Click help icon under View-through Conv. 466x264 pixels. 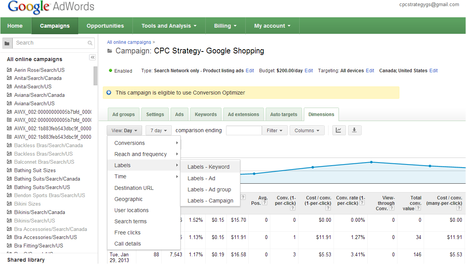click(392, 208)
